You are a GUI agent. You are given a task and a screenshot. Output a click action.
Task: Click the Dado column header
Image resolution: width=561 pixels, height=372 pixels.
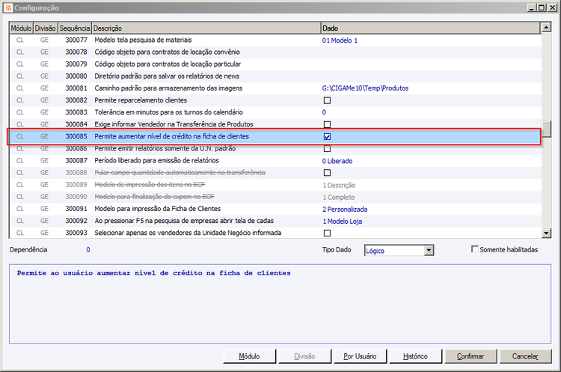tap(430, 28)
